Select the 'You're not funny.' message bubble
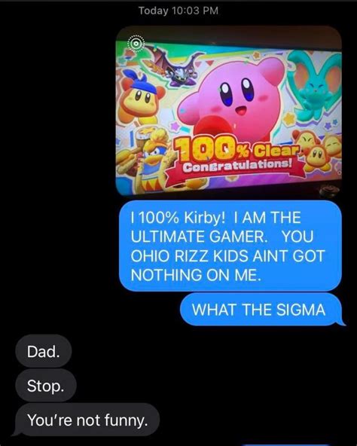 coord(87,420)
